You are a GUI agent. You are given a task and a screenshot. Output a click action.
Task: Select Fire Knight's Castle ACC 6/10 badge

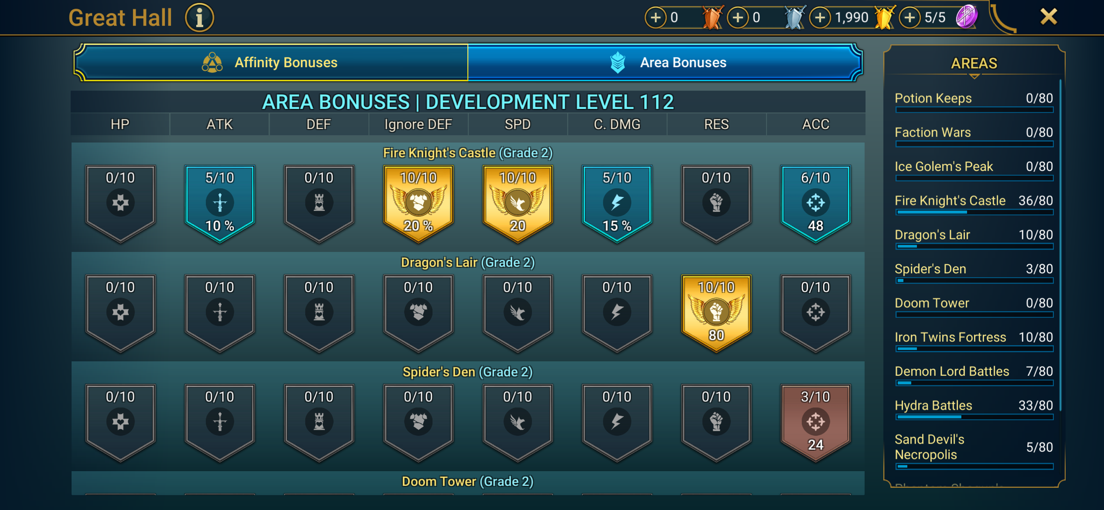pos(816,203)
